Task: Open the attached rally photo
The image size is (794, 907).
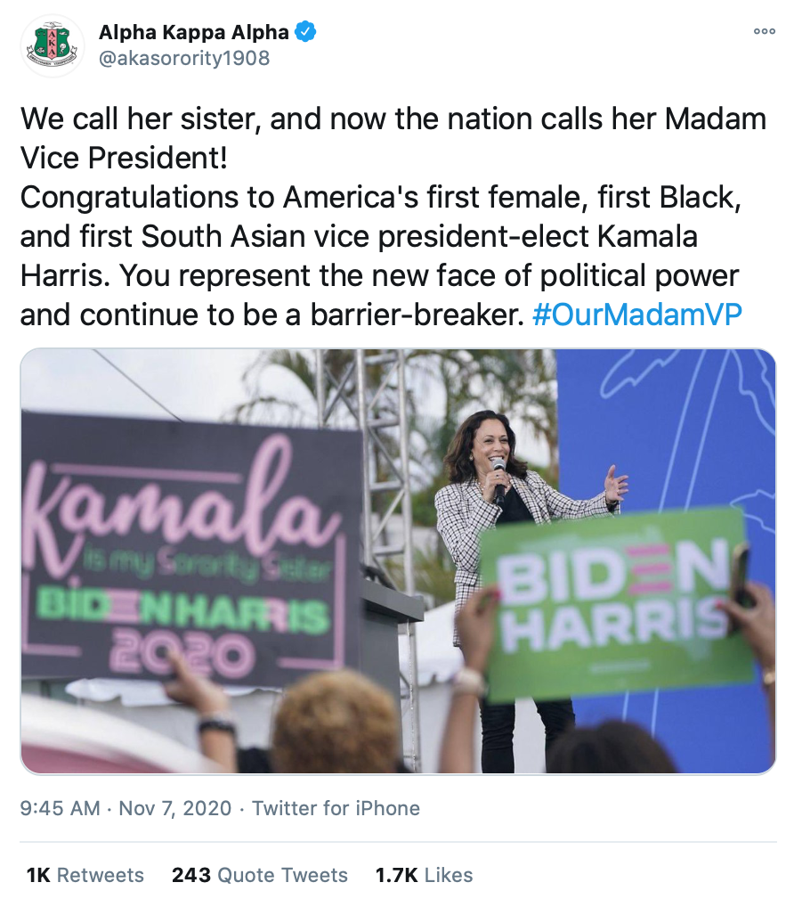Action: pos(398,561)
